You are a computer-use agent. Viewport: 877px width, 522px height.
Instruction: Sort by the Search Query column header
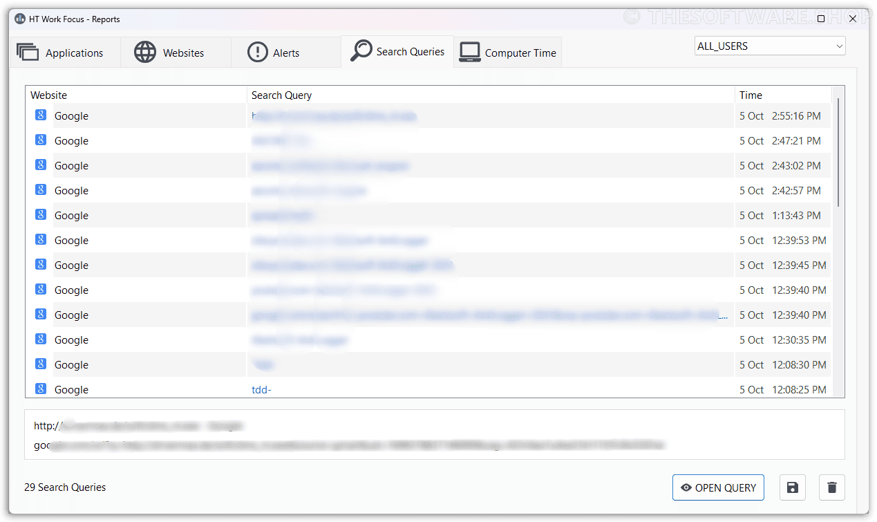pos(491,95)
